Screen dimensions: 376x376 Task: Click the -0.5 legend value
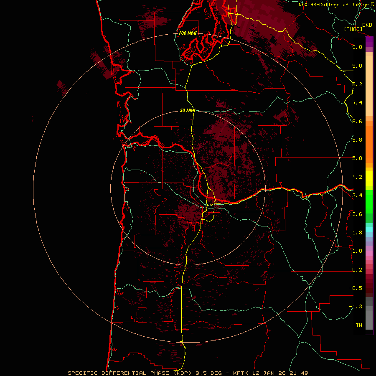tap(356, 288)
